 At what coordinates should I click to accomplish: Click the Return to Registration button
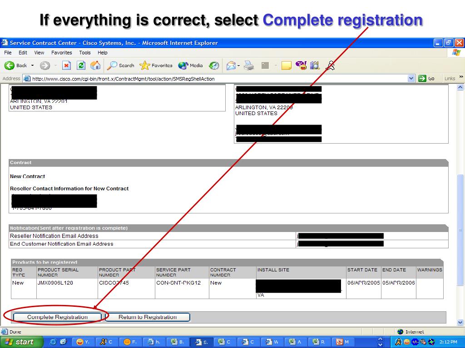148,317
